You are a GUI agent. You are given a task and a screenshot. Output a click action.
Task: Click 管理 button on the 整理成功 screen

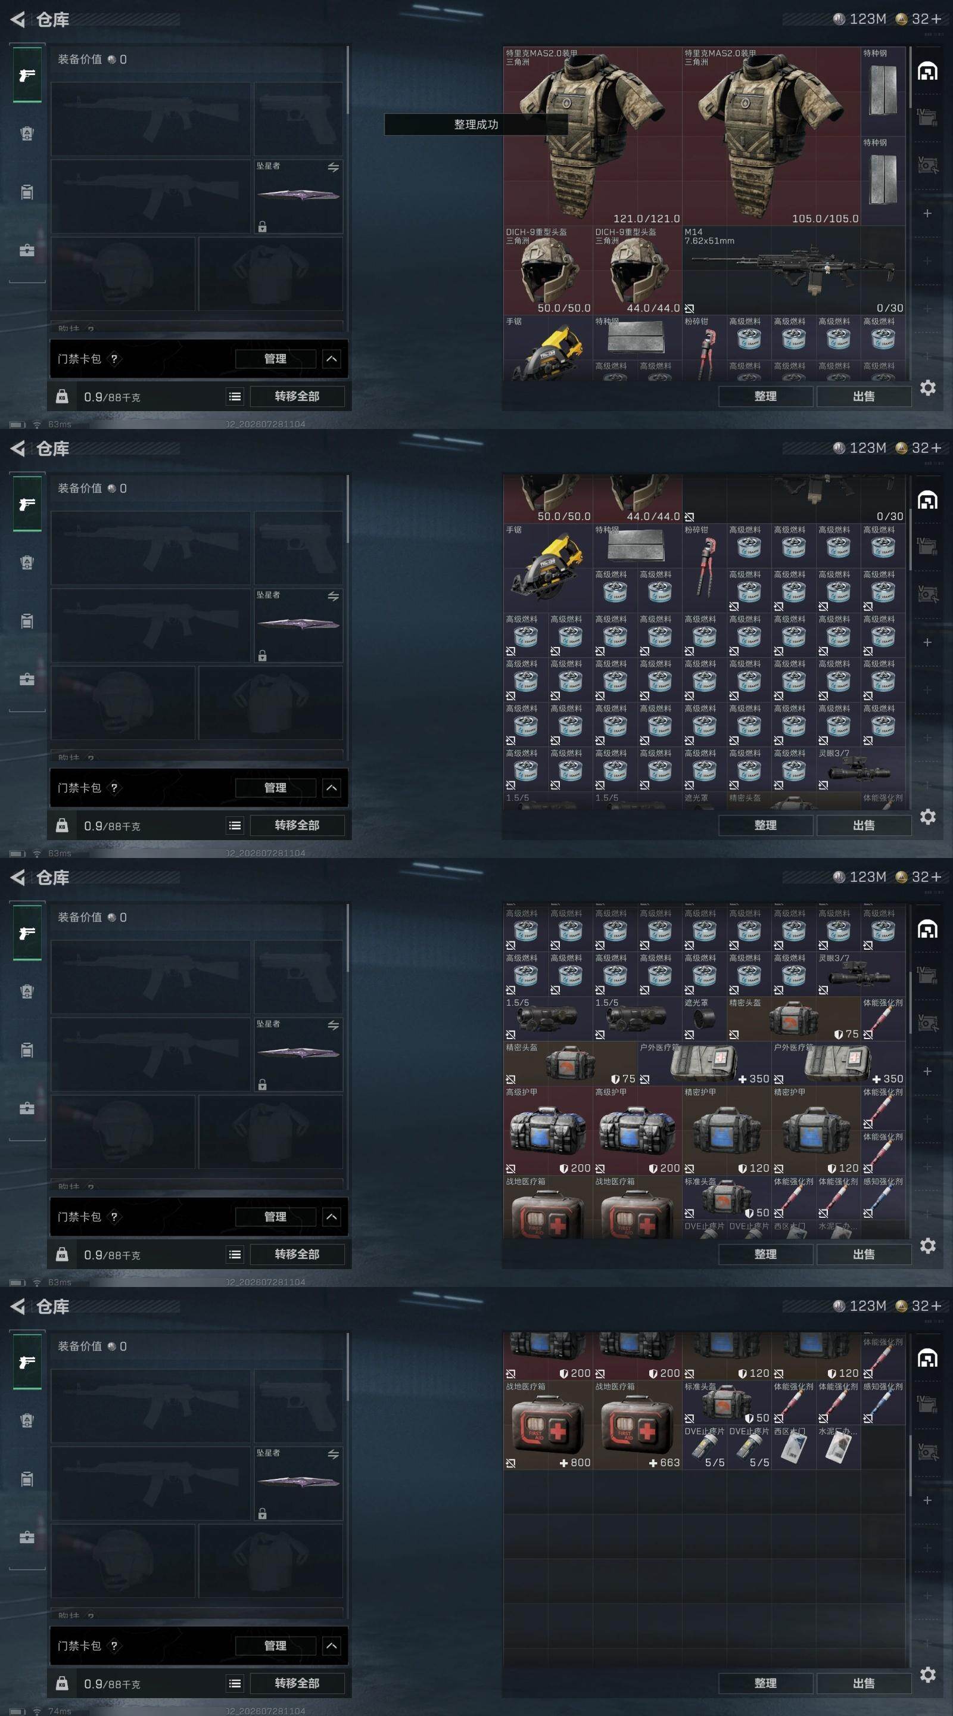pos(275,358)
